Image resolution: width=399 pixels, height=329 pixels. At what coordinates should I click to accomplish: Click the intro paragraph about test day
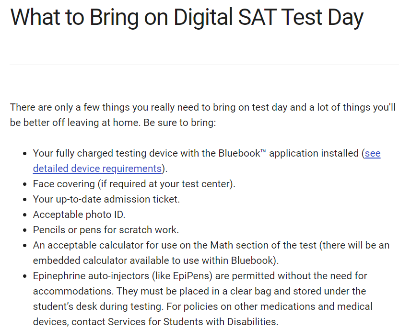(x=202, y=115)
